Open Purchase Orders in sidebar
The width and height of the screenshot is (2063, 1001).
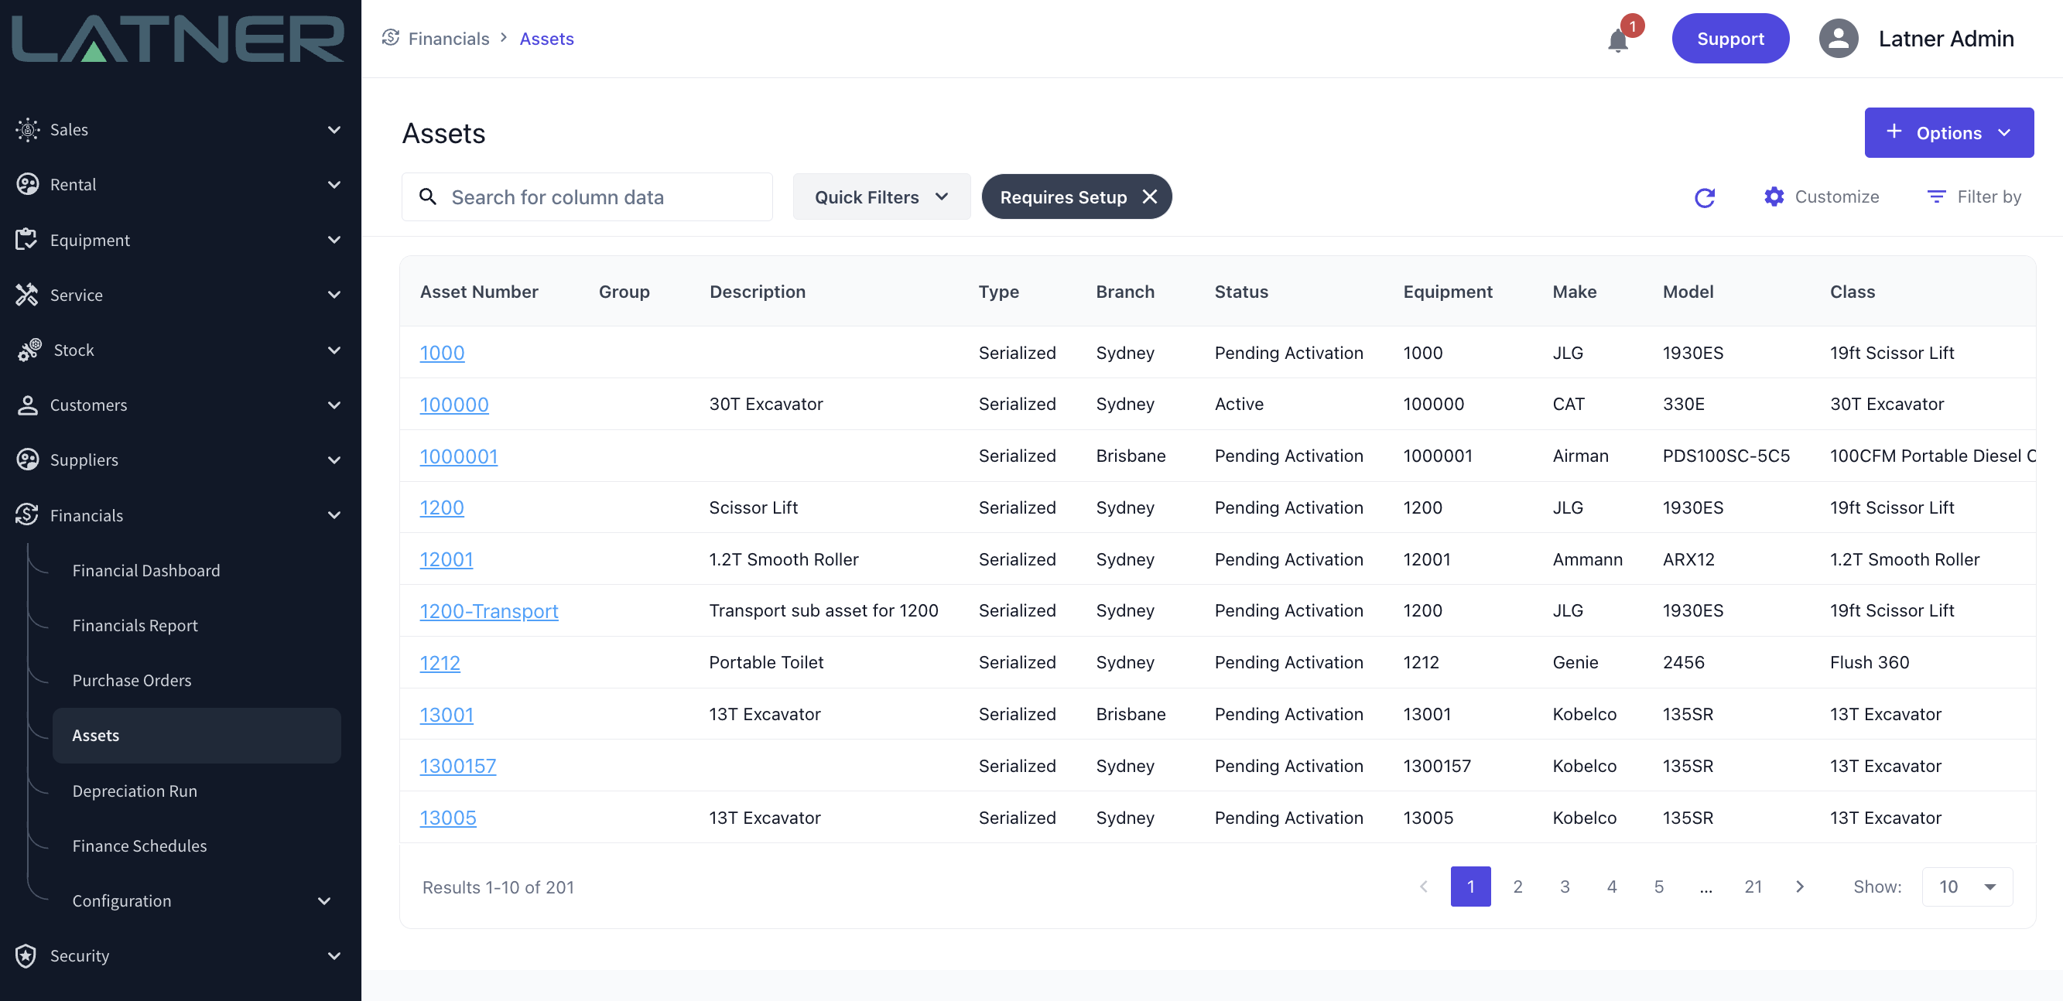pyautogui.click(x=132, y=680)
